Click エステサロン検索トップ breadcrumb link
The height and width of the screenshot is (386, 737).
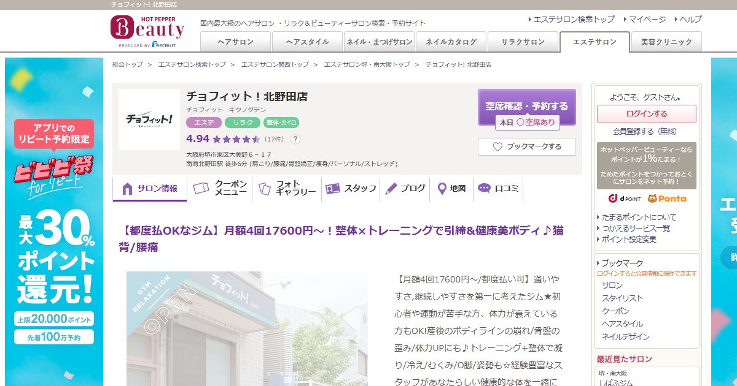pos(192,64)
